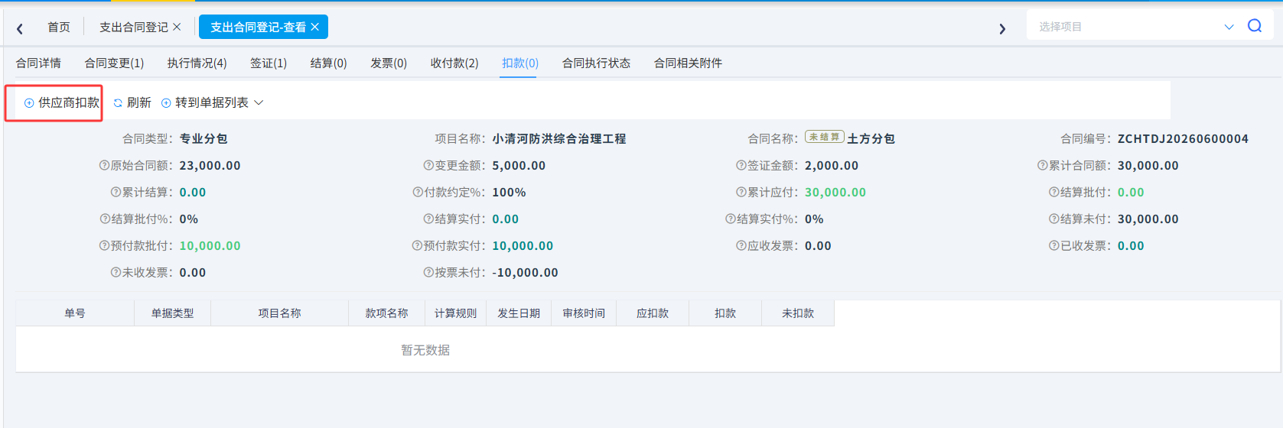Open the 签证(1) tab
Viewport: 1283px width, 428px height.
point(269,63)
